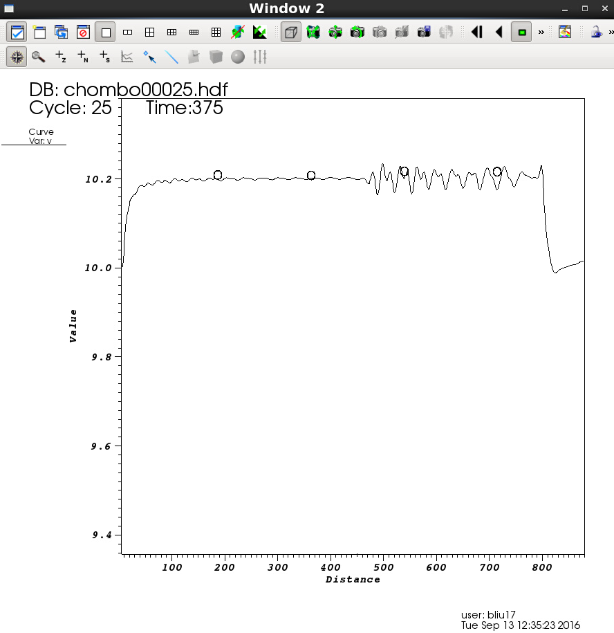Enable the axis restriction tool

(260, 57)
